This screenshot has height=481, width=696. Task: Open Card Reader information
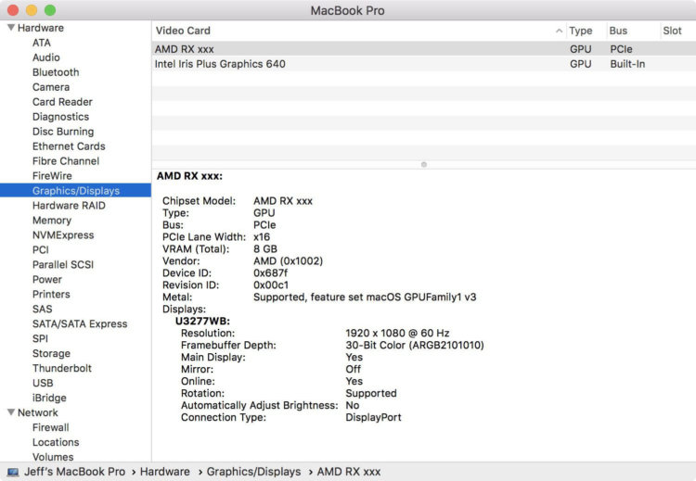point(62,102)
